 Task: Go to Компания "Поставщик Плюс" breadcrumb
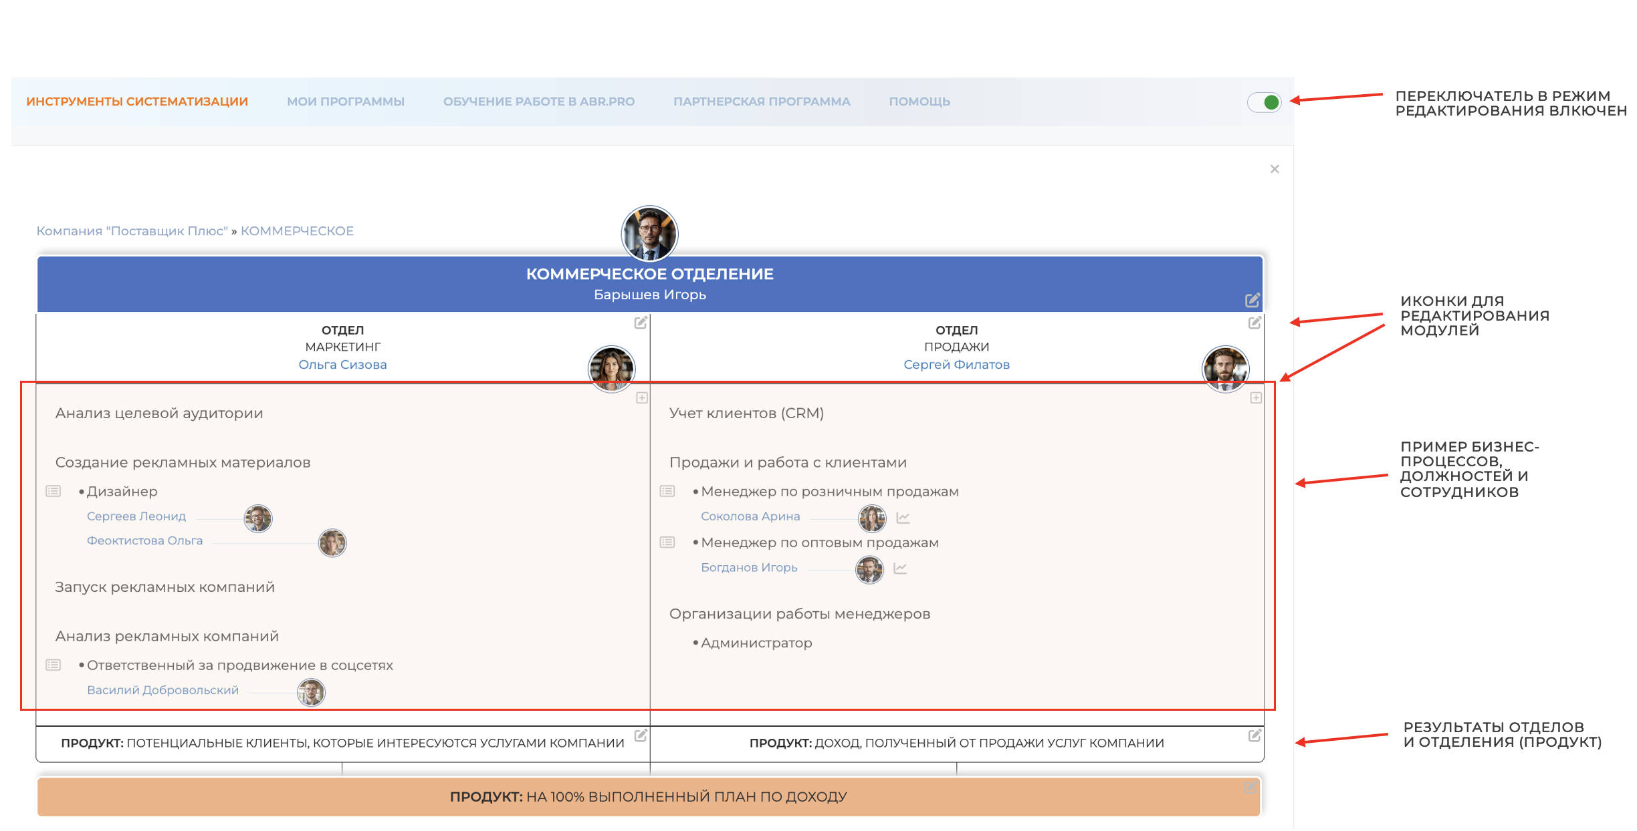tap(132, 231)
